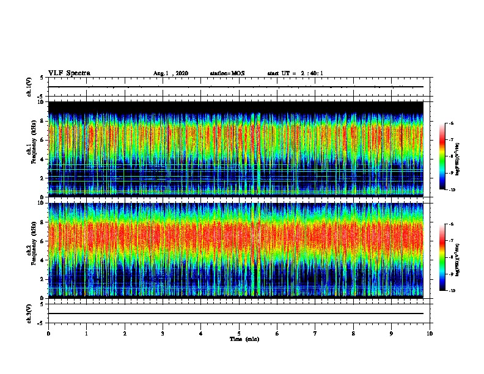The width and height of the screenshot is (484, 374).
Task: Click the "VLF Spectra" plot title
Action: pos(69,73)
